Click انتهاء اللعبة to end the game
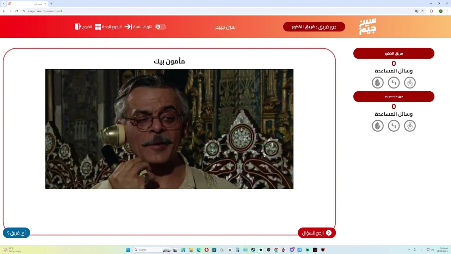451x254 pixels. coord(138,27)
